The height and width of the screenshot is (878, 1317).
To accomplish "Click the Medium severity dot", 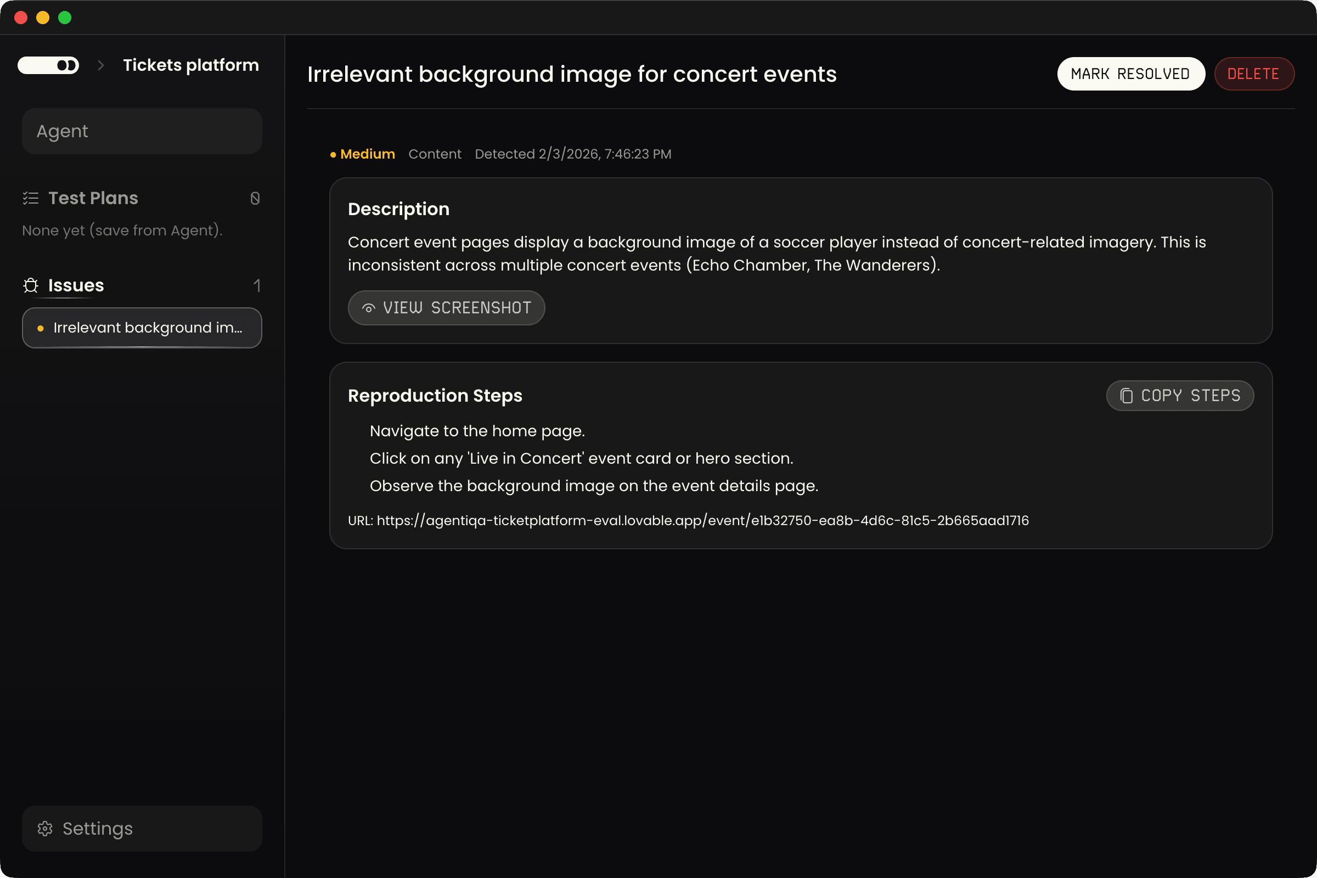I will [x=333, y=155].
